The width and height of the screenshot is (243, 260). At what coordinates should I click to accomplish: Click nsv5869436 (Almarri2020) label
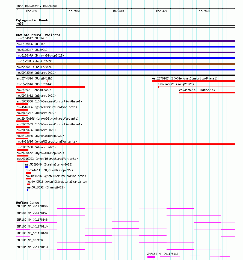pyautogui.click(x=36, y=130)
